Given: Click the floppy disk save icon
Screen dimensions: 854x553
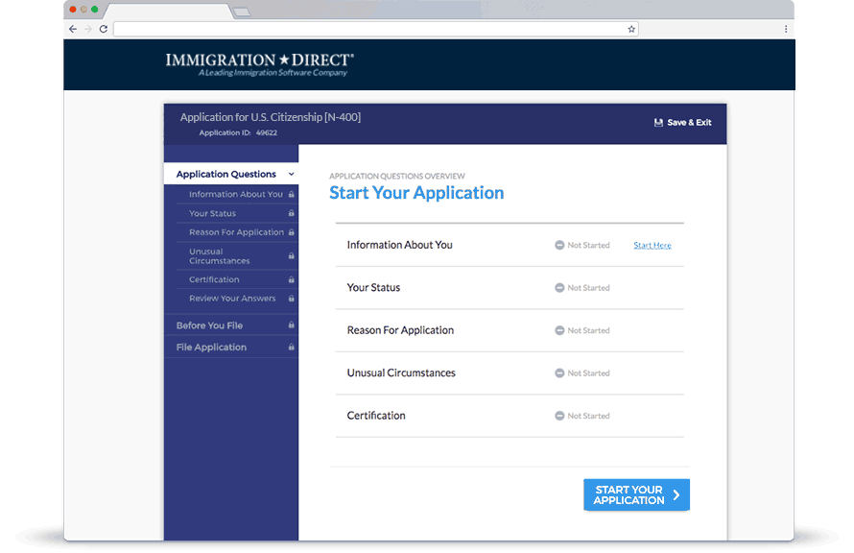Looking at the screenshot, I should pyautogui.click(x=658, y=123).
